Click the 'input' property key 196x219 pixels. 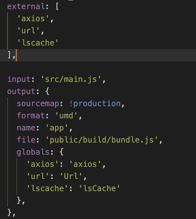pos(19,79)
